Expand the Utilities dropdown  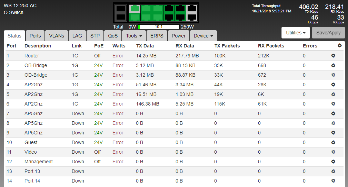pos(296,33)
